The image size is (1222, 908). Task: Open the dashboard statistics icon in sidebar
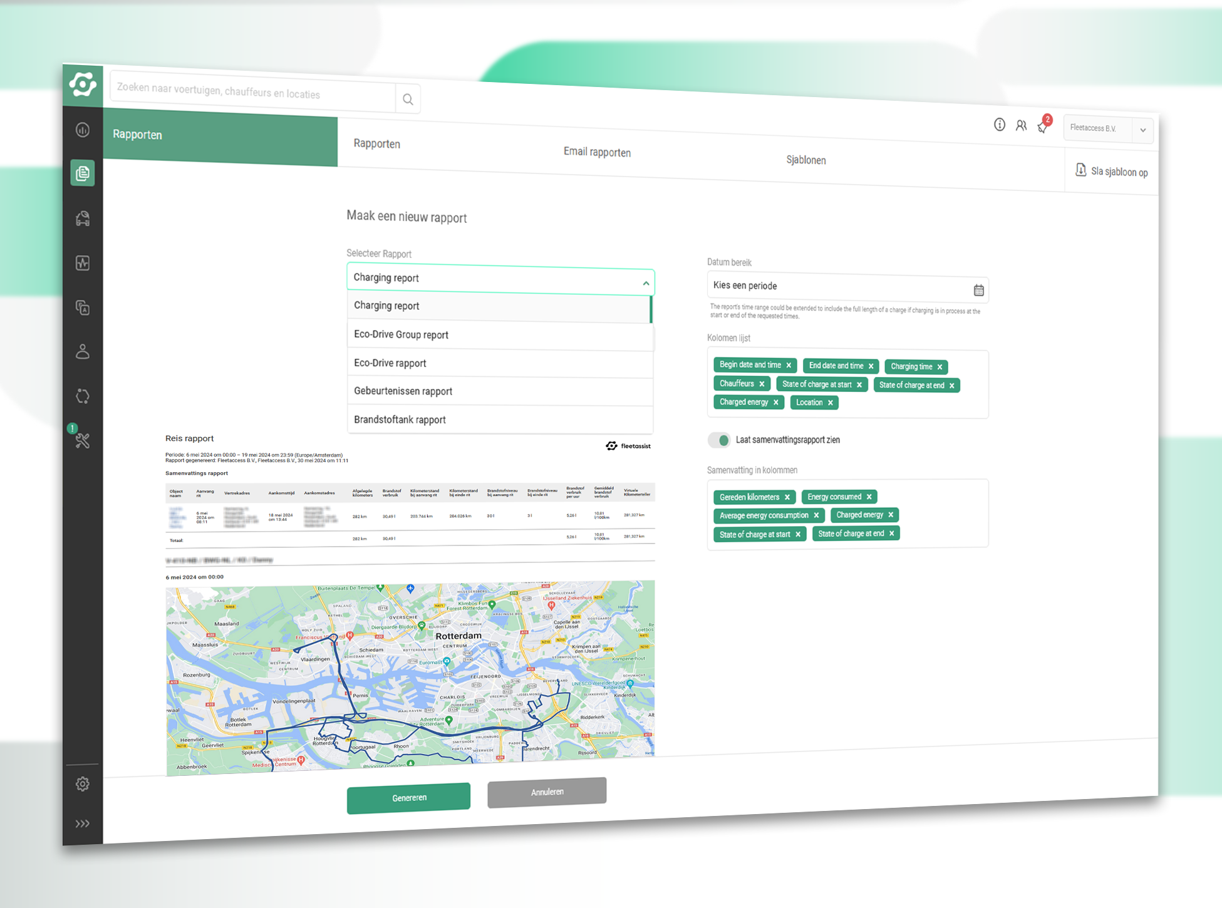(x=82, y=130)
